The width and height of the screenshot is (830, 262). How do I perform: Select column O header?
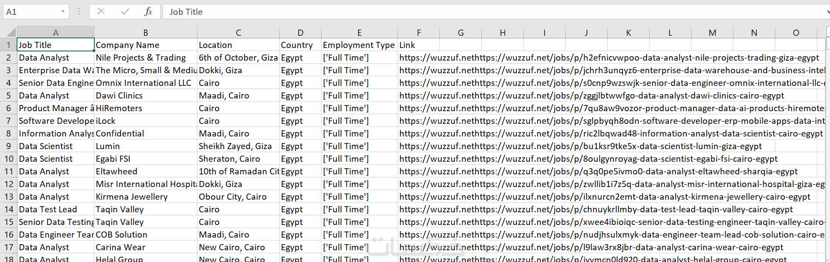click(x=796, y=32)
